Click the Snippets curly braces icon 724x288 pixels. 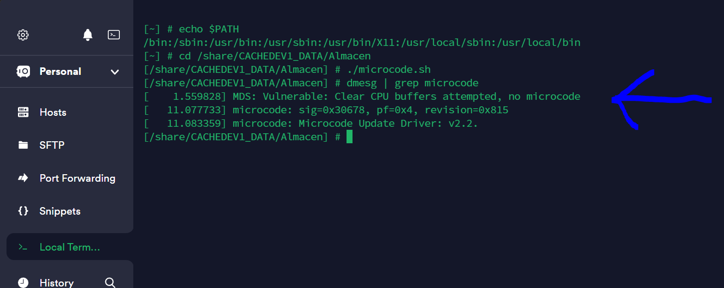coord(23,211)
